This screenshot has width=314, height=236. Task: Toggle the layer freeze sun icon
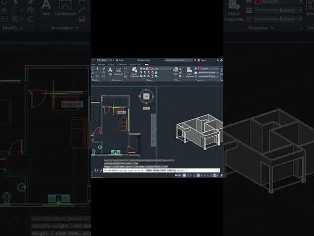pyautogui.click(x=144, y=69)
